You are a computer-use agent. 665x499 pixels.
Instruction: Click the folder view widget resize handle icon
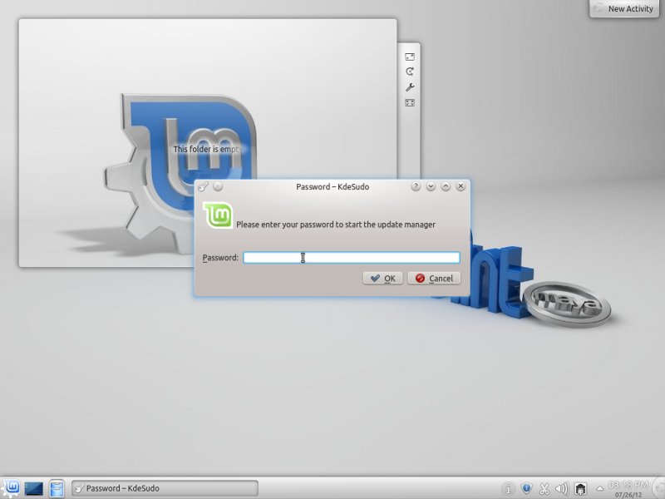click(x=410, y=57)
